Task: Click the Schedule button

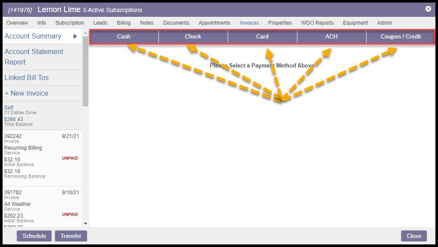Action: [x=34, y=236]
